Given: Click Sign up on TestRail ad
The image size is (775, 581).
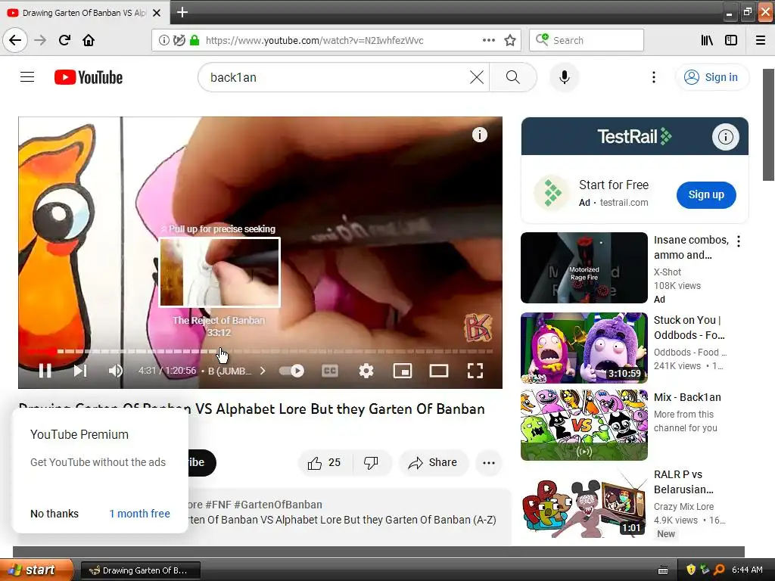Looking at the screenshot, I should click(x=706, y=194).
